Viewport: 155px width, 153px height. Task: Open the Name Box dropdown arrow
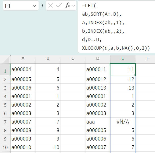click(x=34, y=6)
